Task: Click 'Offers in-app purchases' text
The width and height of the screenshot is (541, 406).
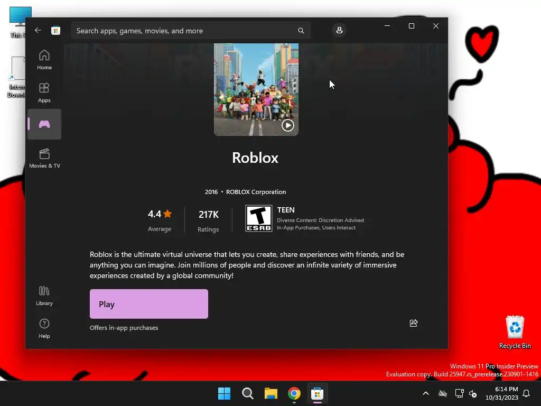Action: click(x=124, y=328)
